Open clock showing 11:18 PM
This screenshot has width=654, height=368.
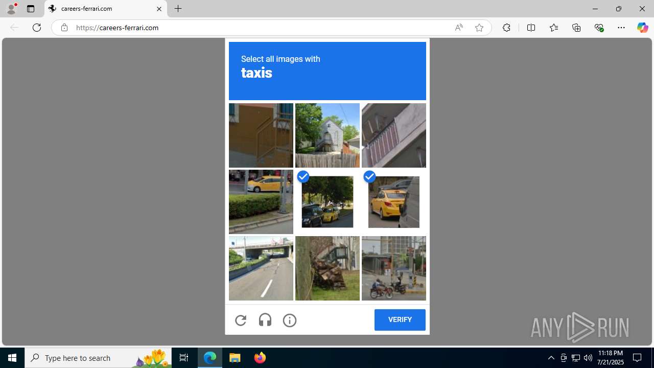click(610, 358)
